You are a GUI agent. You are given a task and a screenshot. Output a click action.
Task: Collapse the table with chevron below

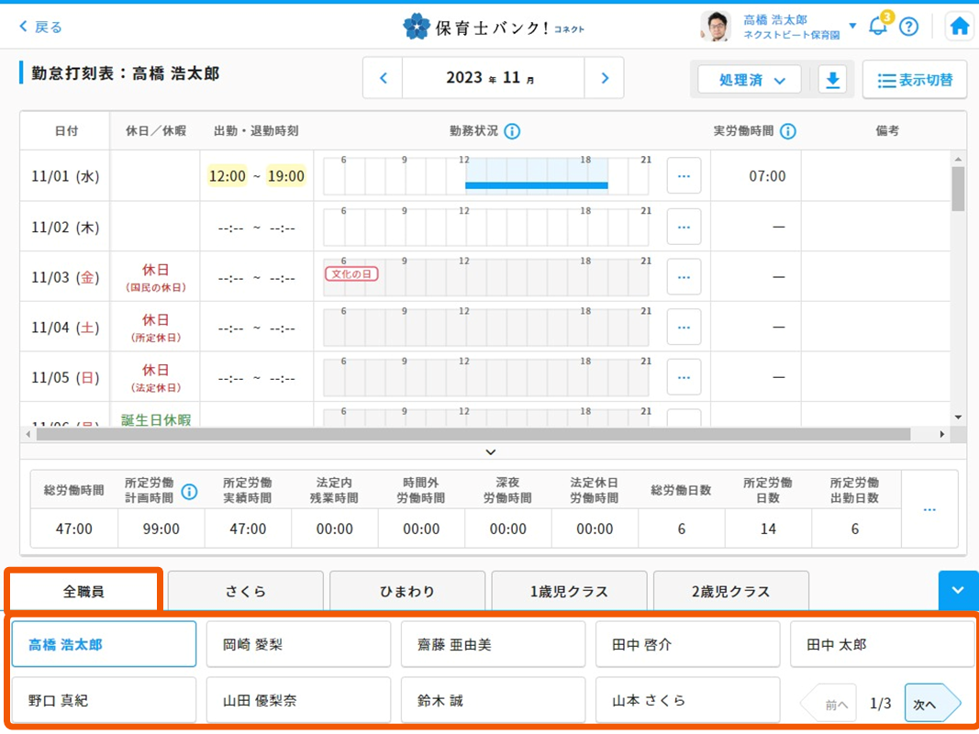(x=491, y=452)
